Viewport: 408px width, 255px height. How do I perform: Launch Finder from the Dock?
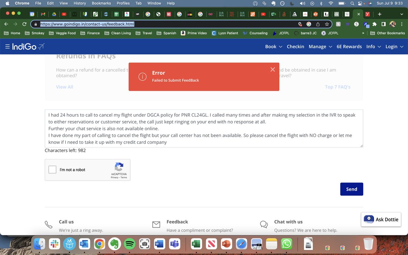click(40, 244)
